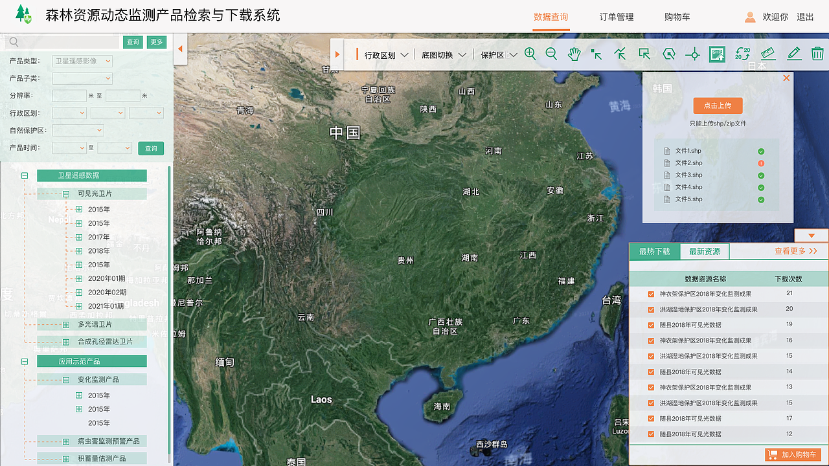Uncheck 神农架保护区 row with 13 downloads
The image size is (829, 466).
click(x=651, y=387)
